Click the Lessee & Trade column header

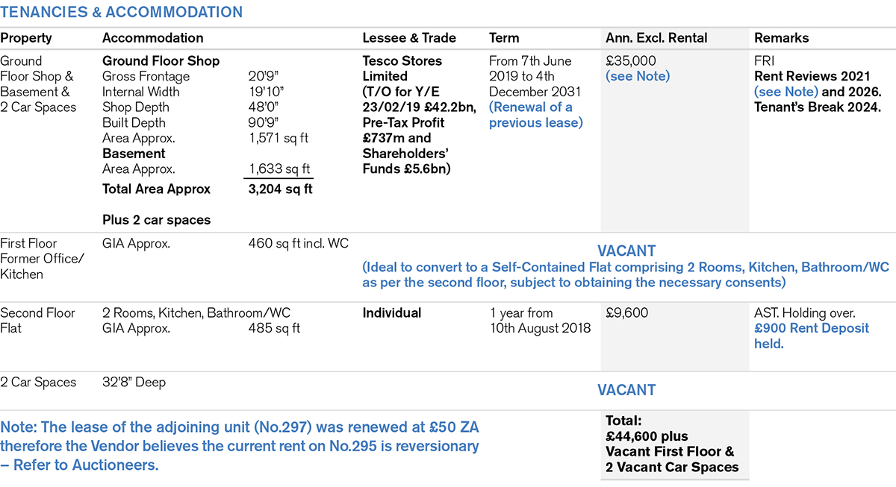[408, 38]
